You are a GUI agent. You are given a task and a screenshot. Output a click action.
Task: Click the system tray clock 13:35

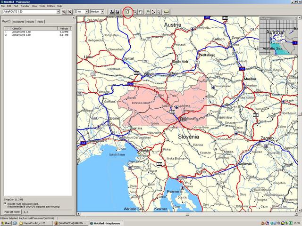[x=296, y=223]
